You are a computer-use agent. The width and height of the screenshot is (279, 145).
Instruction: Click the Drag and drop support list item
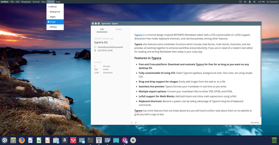pos(182,82)
